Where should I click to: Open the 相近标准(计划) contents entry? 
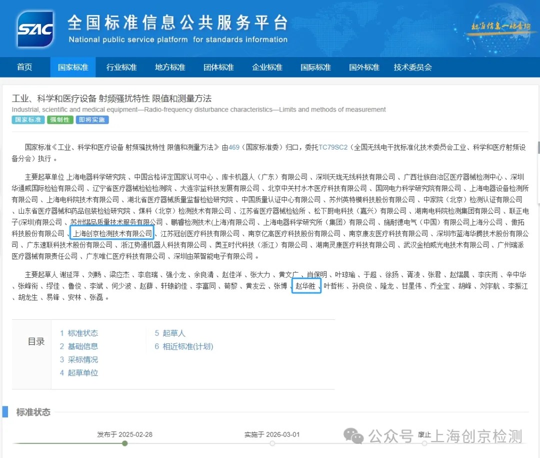(187, 346)
